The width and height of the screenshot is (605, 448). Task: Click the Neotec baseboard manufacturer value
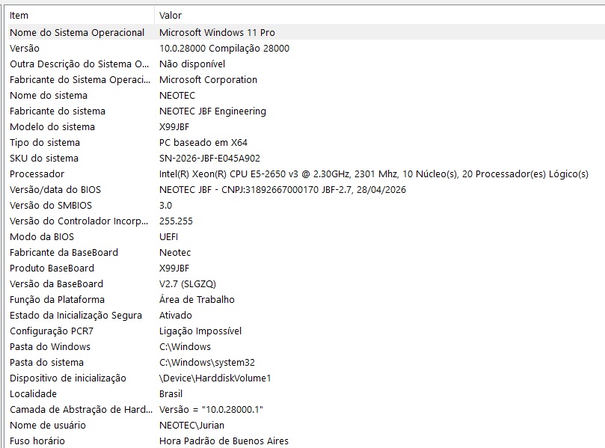point(175,252)
